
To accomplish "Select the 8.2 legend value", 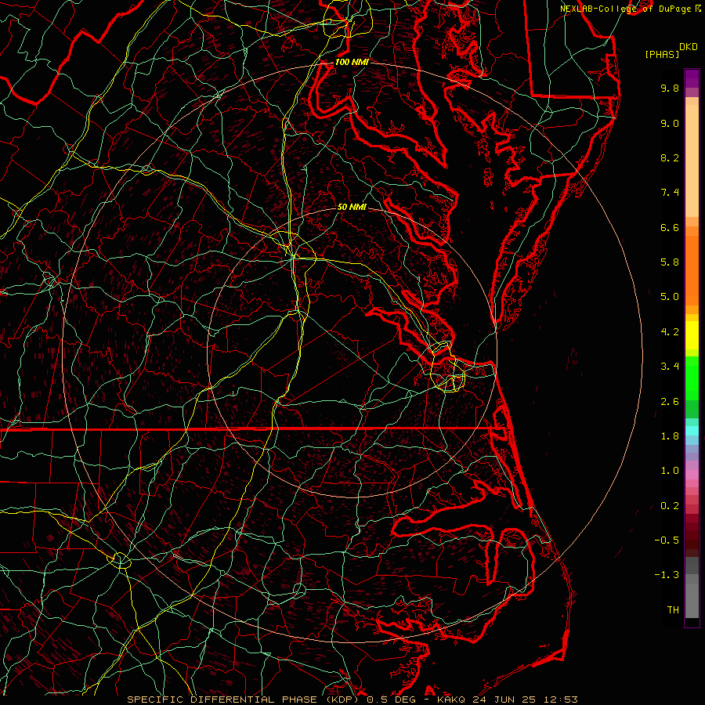I will pos(670,157).
